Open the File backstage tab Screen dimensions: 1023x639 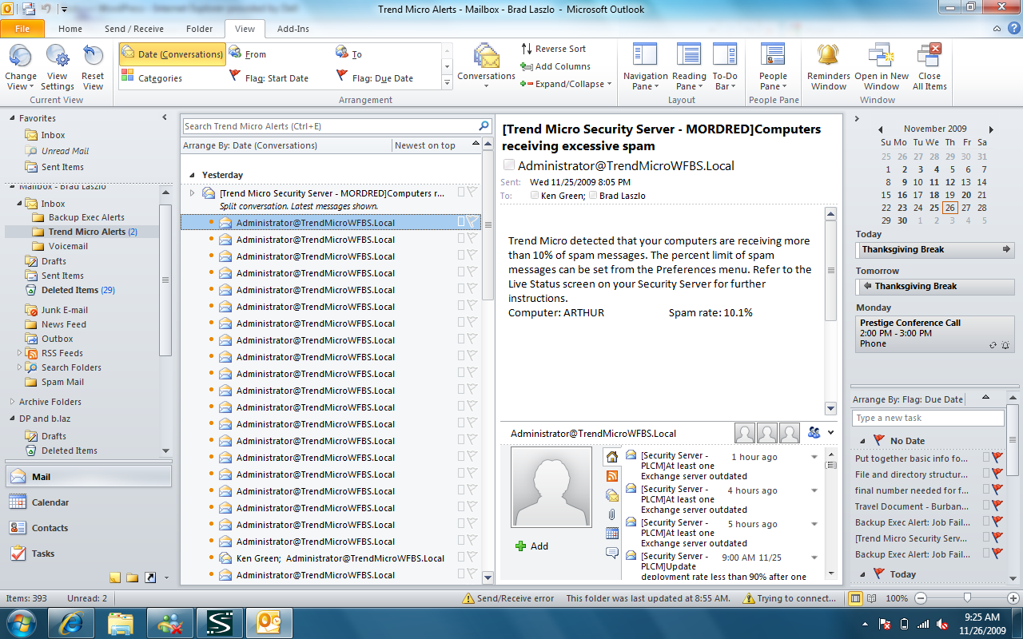pyautogui.click(x=22, y=29)
